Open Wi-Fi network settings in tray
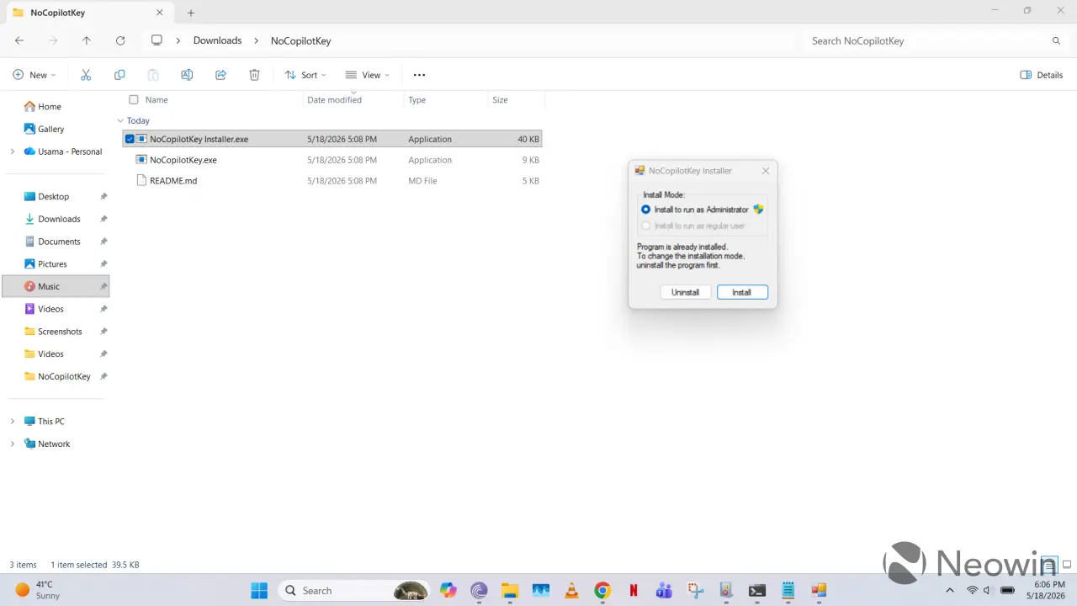Screen dimensions: 1077x606 tap(972, 590)
